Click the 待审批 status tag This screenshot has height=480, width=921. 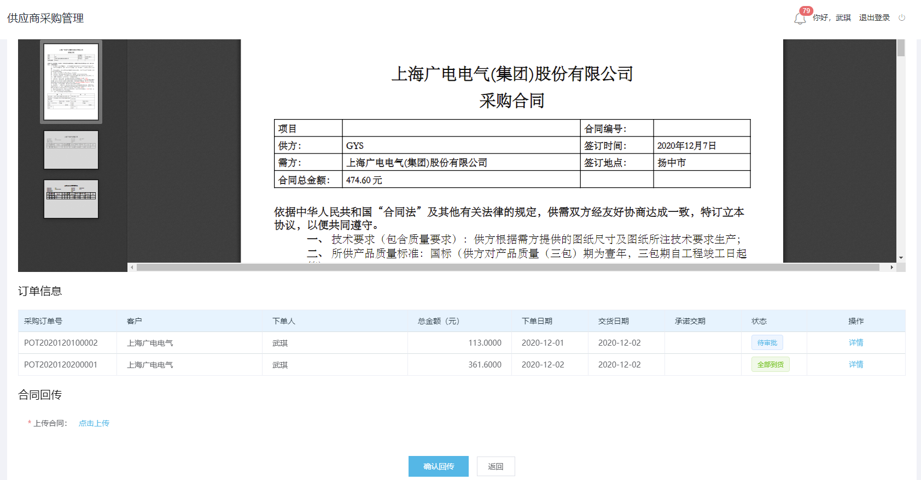coord(767,343)
